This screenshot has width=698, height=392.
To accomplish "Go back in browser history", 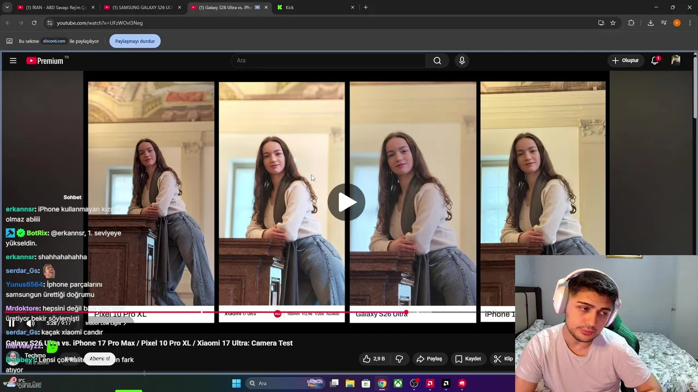I will (8, 23).
